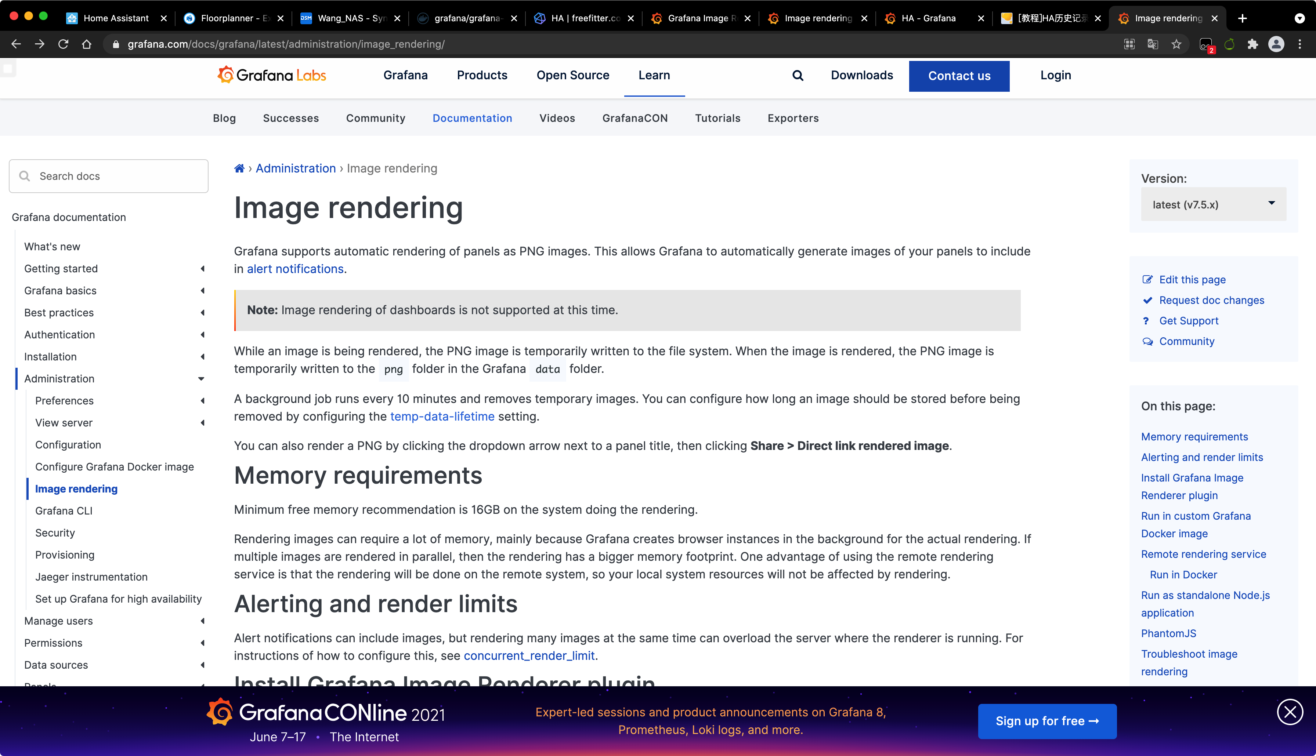Open the Chrome profile avatar
The height and width of the screenshot is (756, 1316).
coord(1276,44)
